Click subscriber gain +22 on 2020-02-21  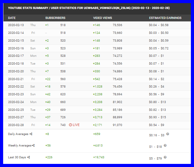click(x=48, y=79)
